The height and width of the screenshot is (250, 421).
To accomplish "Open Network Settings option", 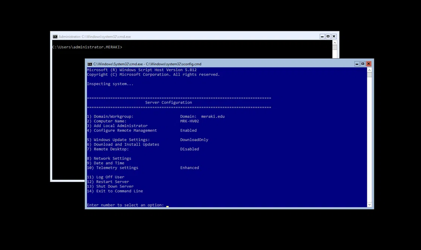I will (x=109, y=158).
